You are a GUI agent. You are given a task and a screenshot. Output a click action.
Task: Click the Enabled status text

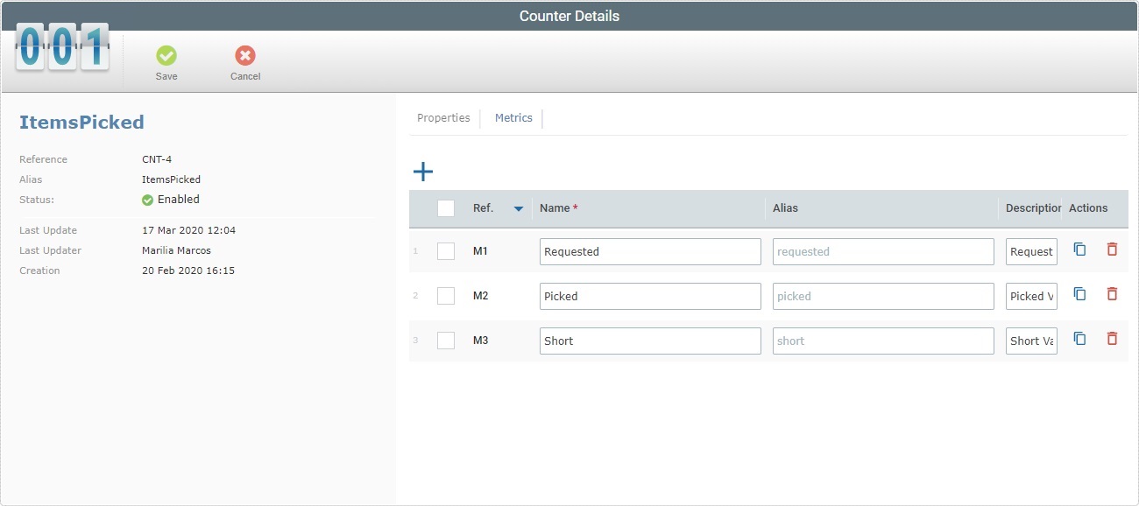179,200
